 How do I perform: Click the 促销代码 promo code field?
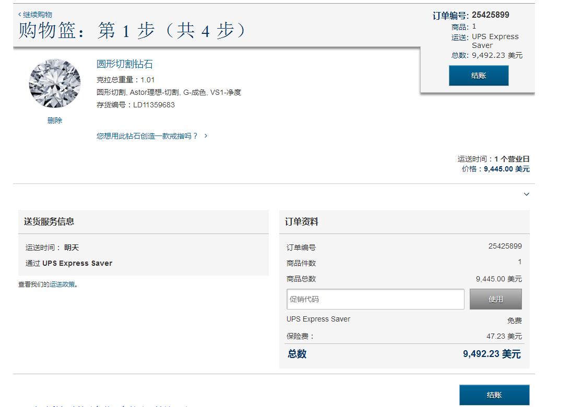coord(375,299)
